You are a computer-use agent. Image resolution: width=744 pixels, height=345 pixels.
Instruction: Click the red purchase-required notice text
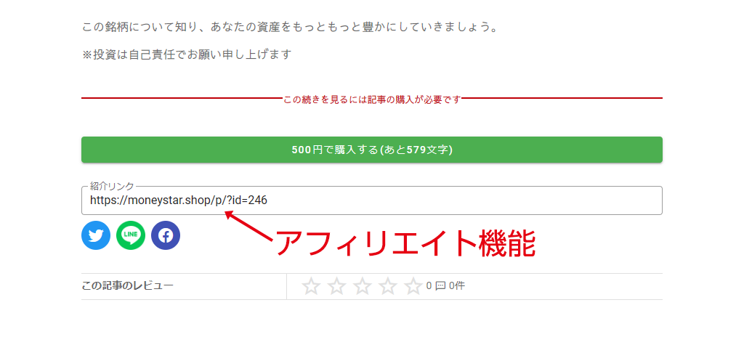[x=372, y=100]
